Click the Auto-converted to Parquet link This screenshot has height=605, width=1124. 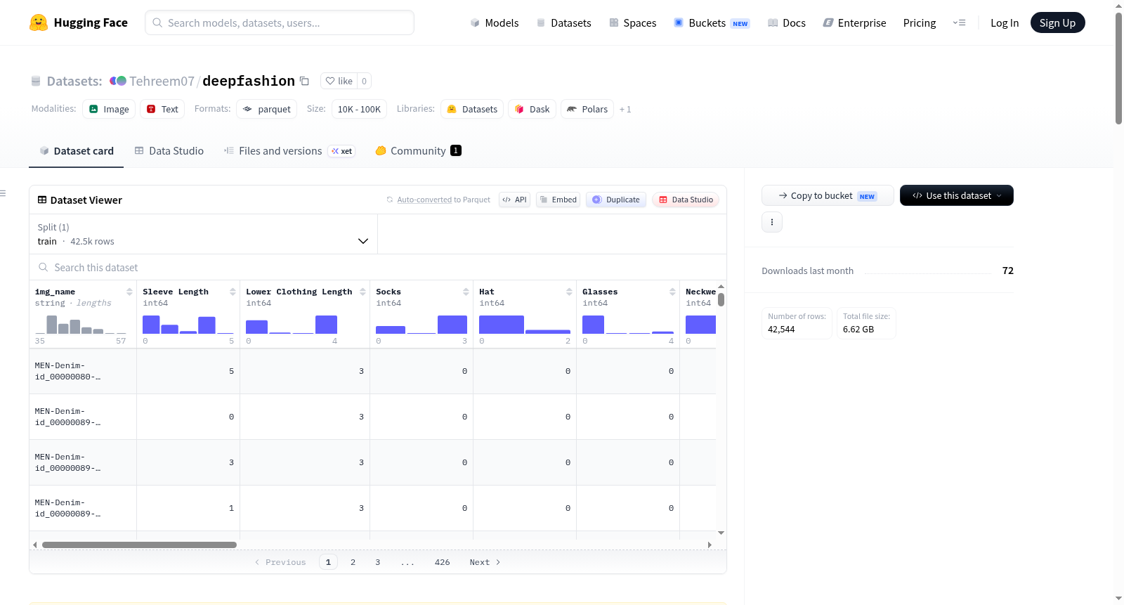(424, 200)
